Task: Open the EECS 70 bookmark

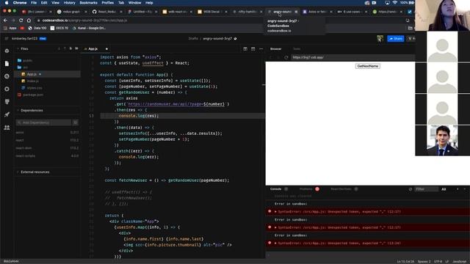Action: (x=59, y=28)
